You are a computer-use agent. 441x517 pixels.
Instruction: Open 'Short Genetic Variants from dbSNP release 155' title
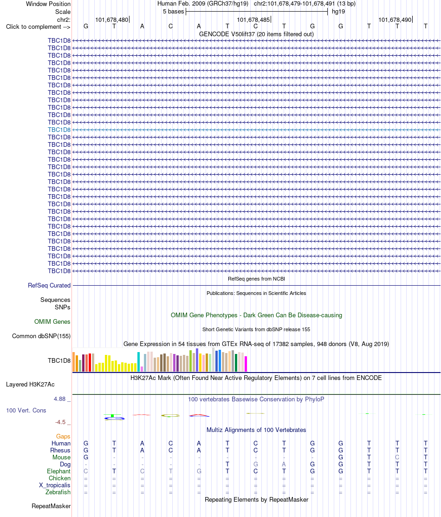click(256, 329)
